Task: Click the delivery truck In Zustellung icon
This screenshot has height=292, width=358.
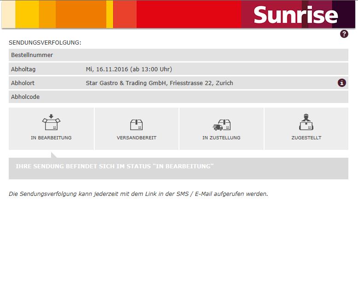Action: coord(221,125)
